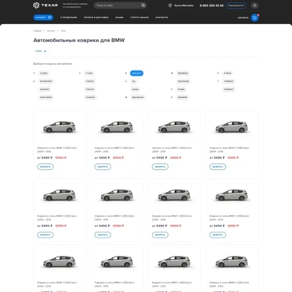Open the Ханты-Мансийск city selector
This screenshot has width=292, height=292.
tap(184, 5)
